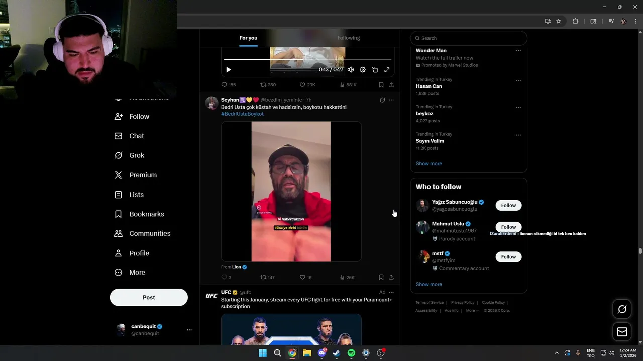Viewport: 643px width, 361px height.
Task: Open options for beykoz trend
Action: tap(518, 108)
